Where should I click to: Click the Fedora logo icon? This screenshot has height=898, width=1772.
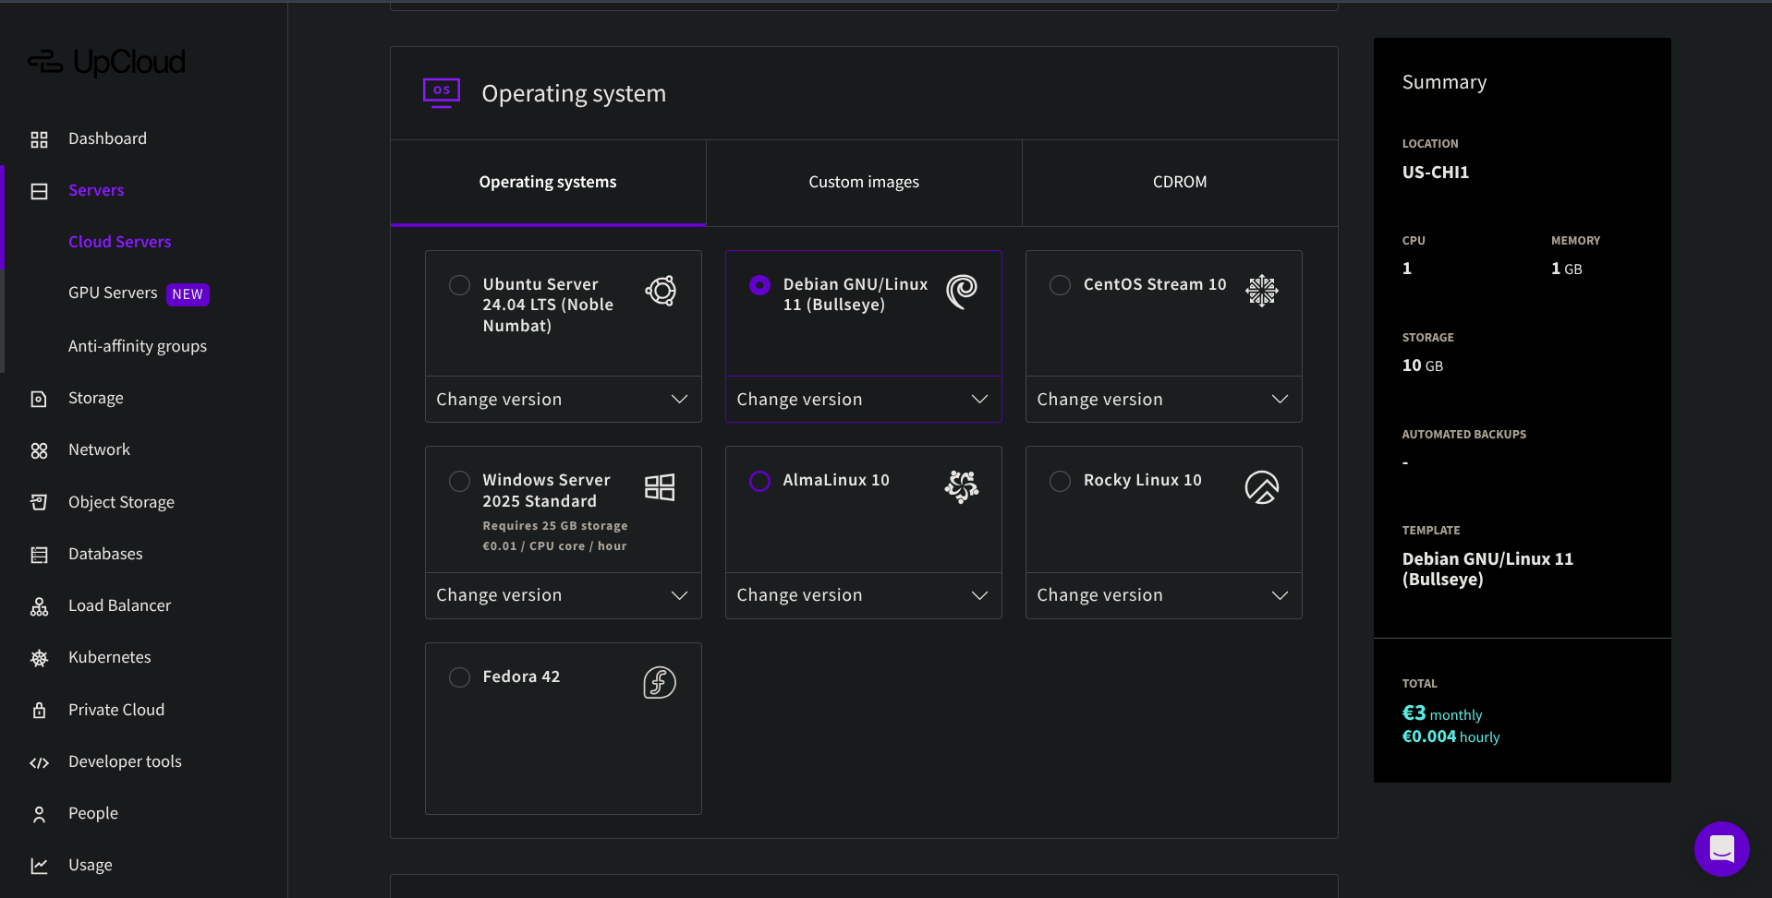click(x=660, y=683)
